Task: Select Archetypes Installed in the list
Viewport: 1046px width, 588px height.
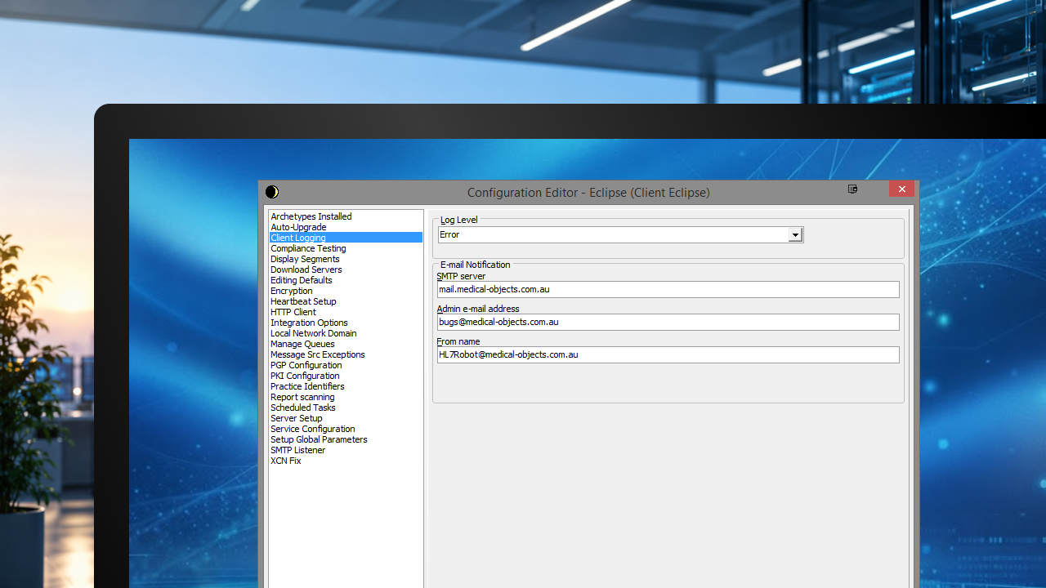Action: 346,216
